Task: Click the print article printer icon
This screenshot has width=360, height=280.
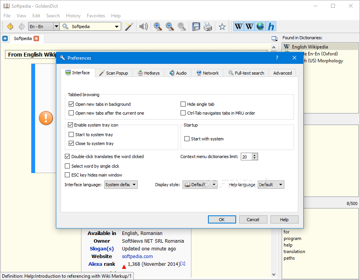Action: coord(208,27)
